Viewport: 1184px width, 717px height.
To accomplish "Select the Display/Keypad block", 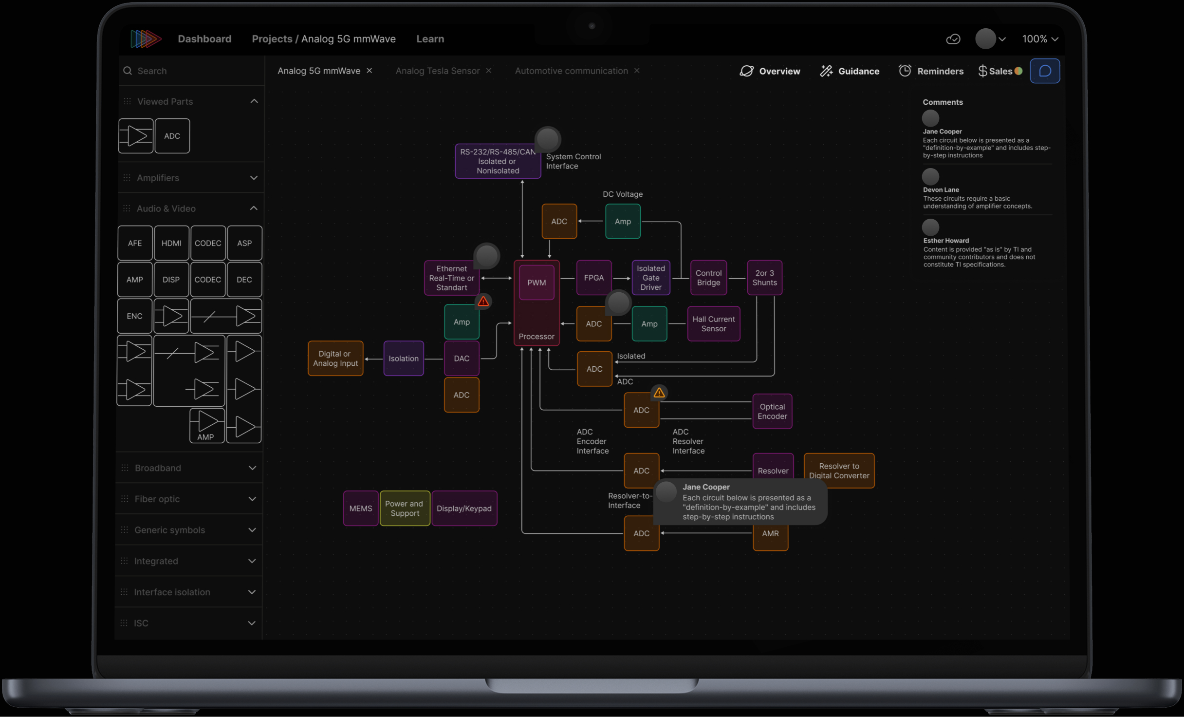I will 464,509.
